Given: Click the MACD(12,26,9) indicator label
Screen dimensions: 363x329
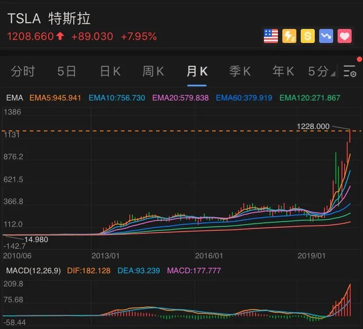Looking at the screenshot, I should (33, 271).
